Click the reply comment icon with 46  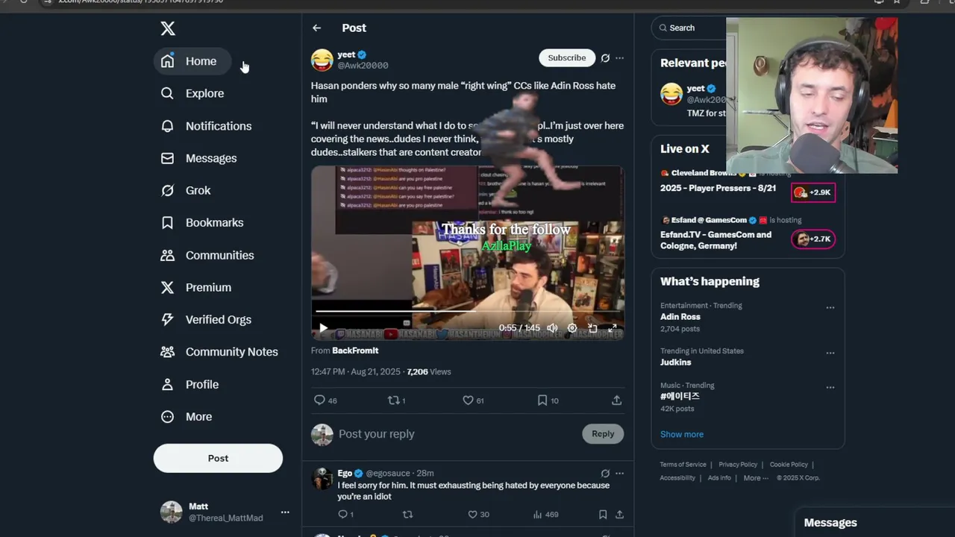coord(319,401)
